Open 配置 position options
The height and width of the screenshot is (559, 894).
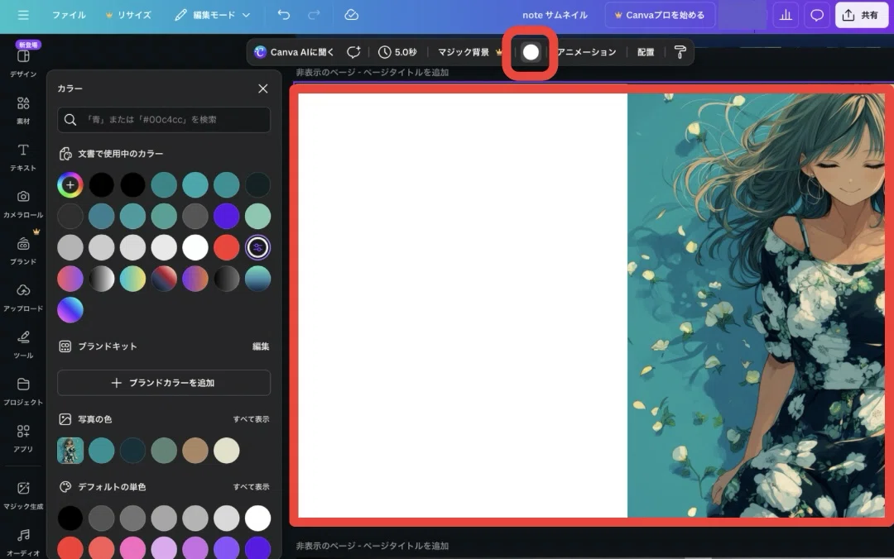[646, 52]
